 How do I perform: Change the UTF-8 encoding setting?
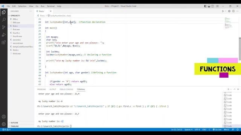(x=197, y=130)
